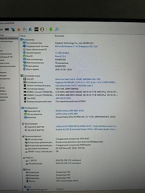Select the Отображение group header
The image size is (145, 193).
click(x=29, y=108)
